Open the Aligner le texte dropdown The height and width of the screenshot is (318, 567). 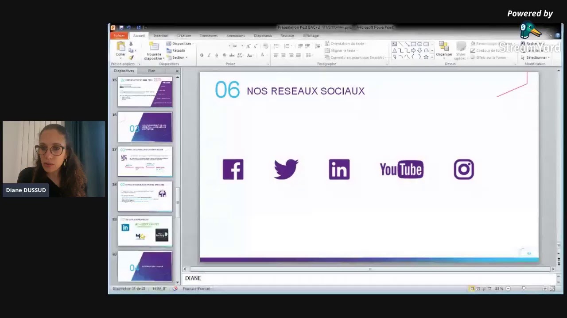click(x=342, y=50)
